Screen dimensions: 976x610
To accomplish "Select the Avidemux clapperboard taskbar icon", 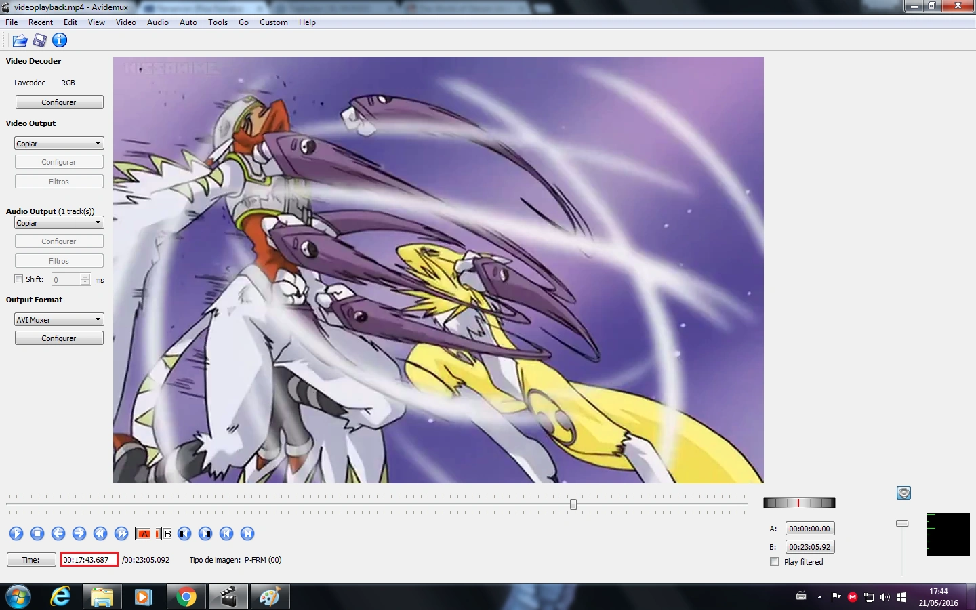I will (x=228, y=597).
